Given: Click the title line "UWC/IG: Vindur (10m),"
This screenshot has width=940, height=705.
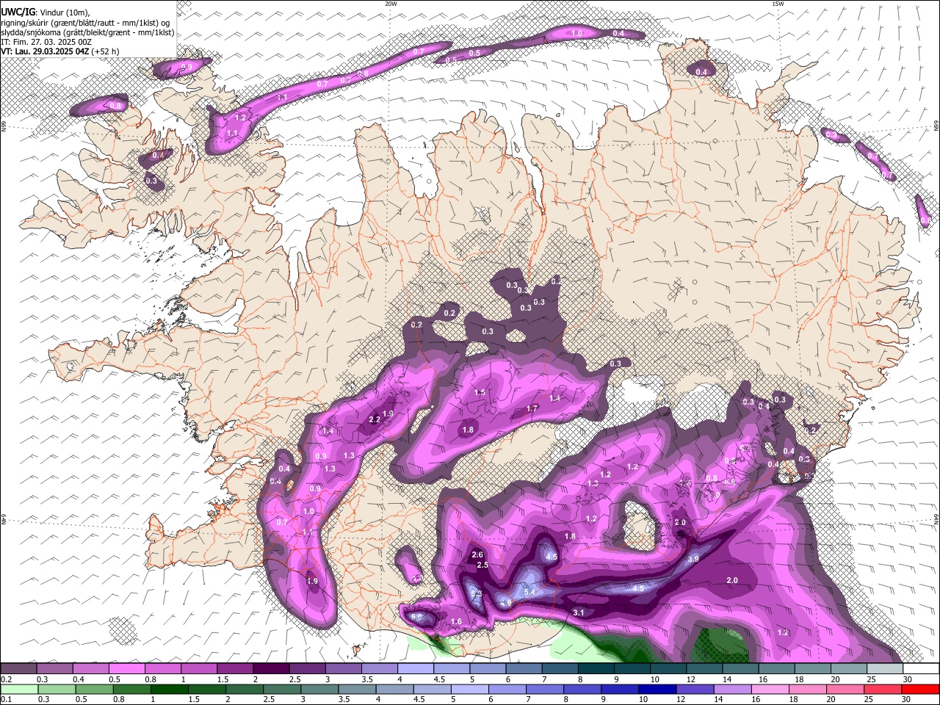Looking at the screenshot, I should 46,12.
